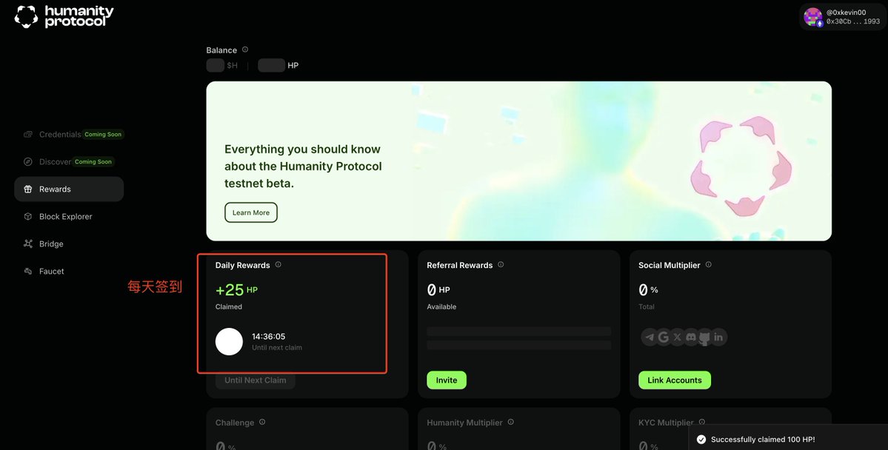
Task: Click the success checkmark in the toast
Action: click(701, 439)
